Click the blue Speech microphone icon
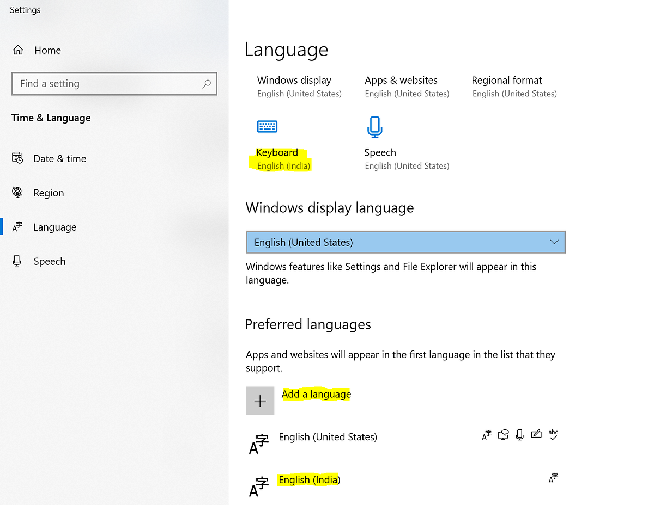Viewport: 654px width, 505px height. click(374, 127)
